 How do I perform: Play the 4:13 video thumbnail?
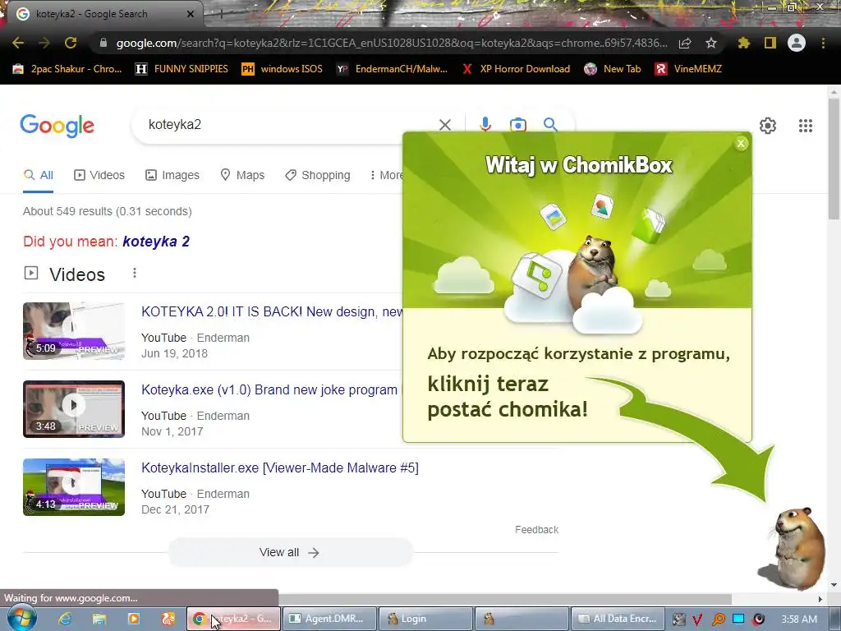pos(74,487)
